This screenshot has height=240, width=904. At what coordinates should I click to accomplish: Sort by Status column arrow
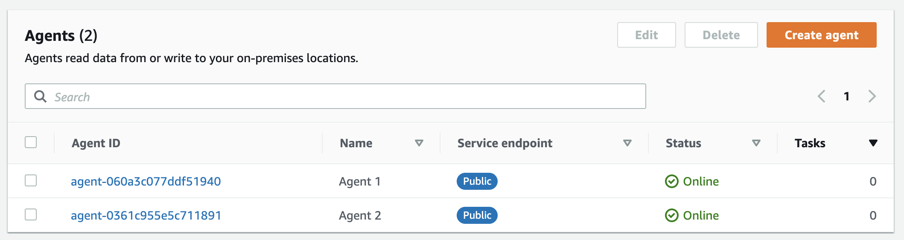click(756, 143)
